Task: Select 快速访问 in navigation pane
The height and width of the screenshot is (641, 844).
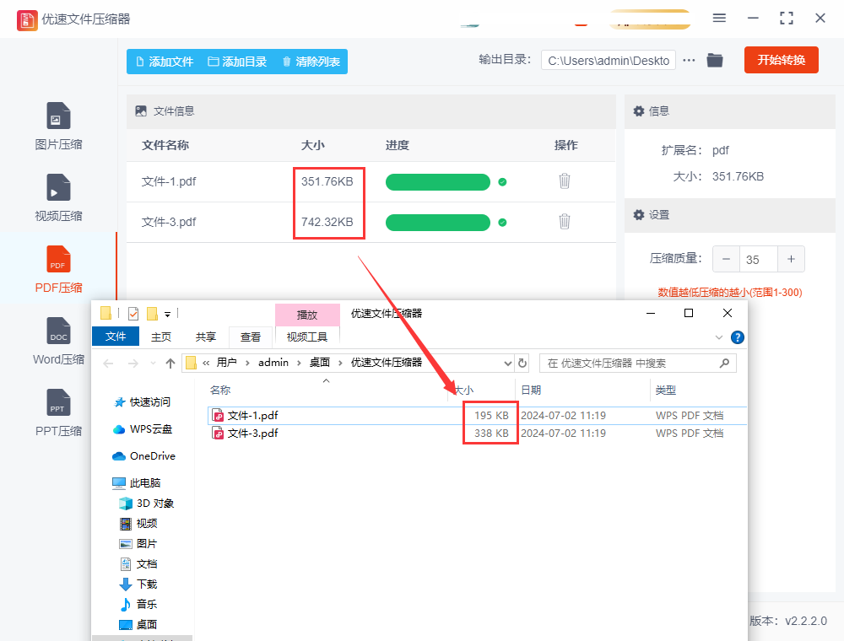Action: point(143,402)
